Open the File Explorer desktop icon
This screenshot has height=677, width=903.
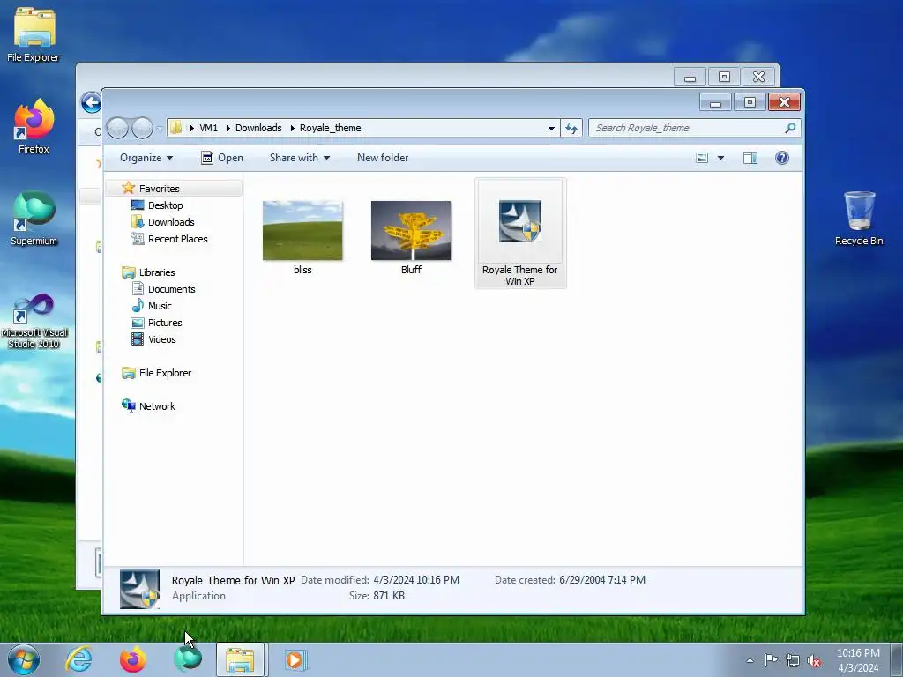(34, 34)
